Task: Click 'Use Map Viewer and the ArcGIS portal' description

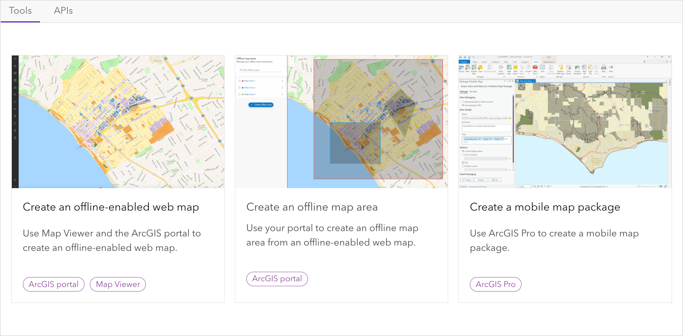Action: click(x=112, y=241)
